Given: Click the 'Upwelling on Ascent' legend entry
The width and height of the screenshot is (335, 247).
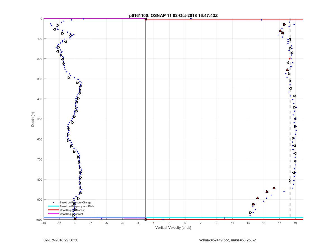Looking at the screenshot, I should (x=71, y=214).
